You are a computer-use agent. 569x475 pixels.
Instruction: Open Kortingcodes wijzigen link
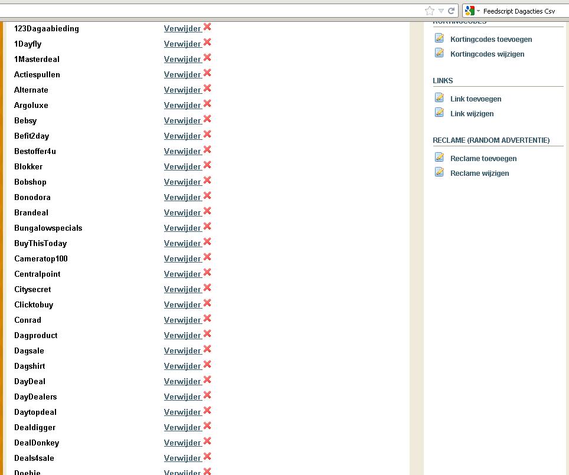(x=487, y=54)
